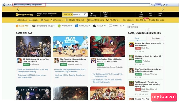This screenshot has width=179, height=104.
Task: Click the Đấu Trường Chân Lý penguin icon
Action: 94,61
